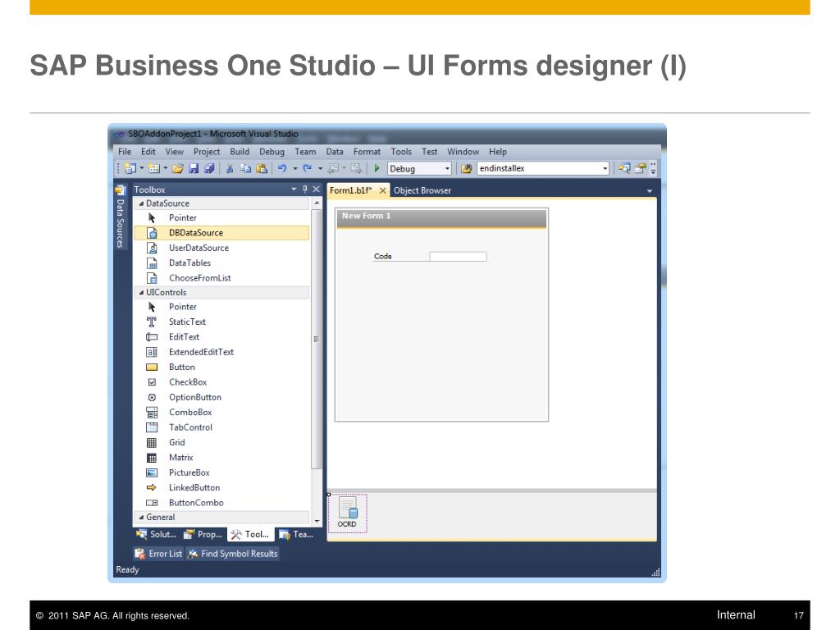Viewport: 840px width, 630px height.
Task: Click the New Project toolbar icon
Action: pos(130,168)
